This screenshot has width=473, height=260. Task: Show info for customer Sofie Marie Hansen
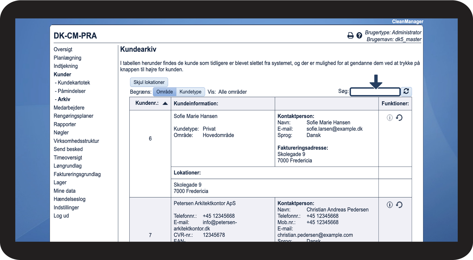[389, 118]
